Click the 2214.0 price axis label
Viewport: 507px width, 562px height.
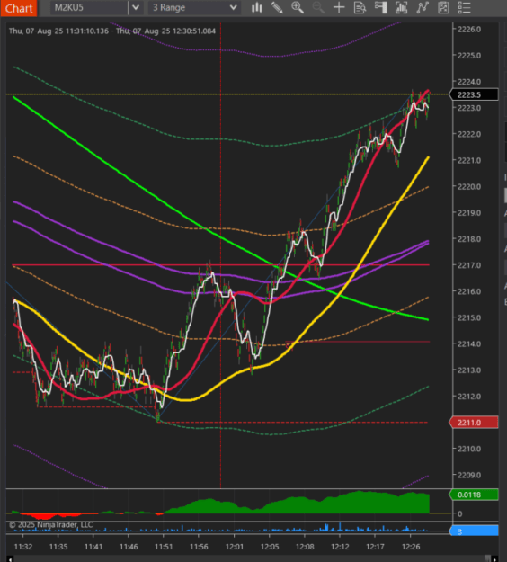click(x=469, y=343)
